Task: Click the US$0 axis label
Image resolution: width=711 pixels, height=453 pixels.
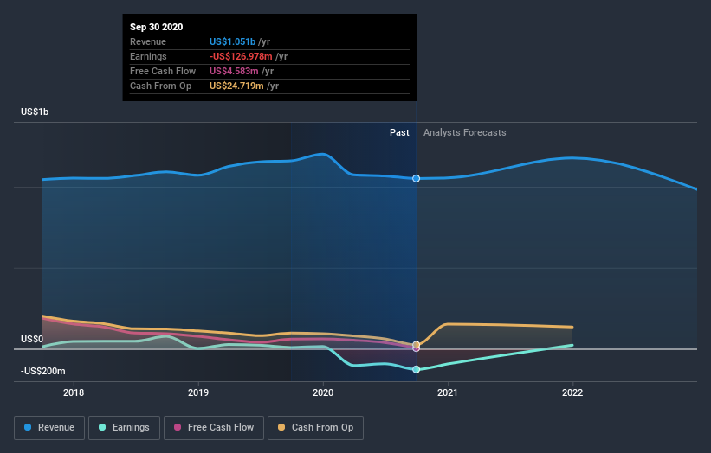Action: coord(32,339)
